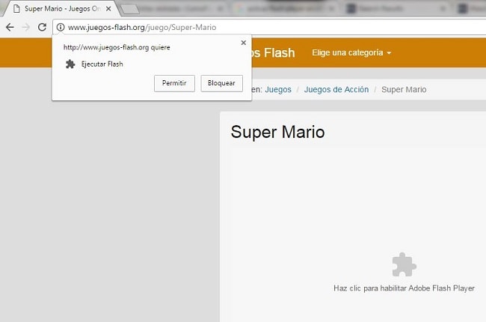The width and height of the screenshot is (486, 322).
Task: Click the Super Mario page heading
Action: [x=277, y=132]
